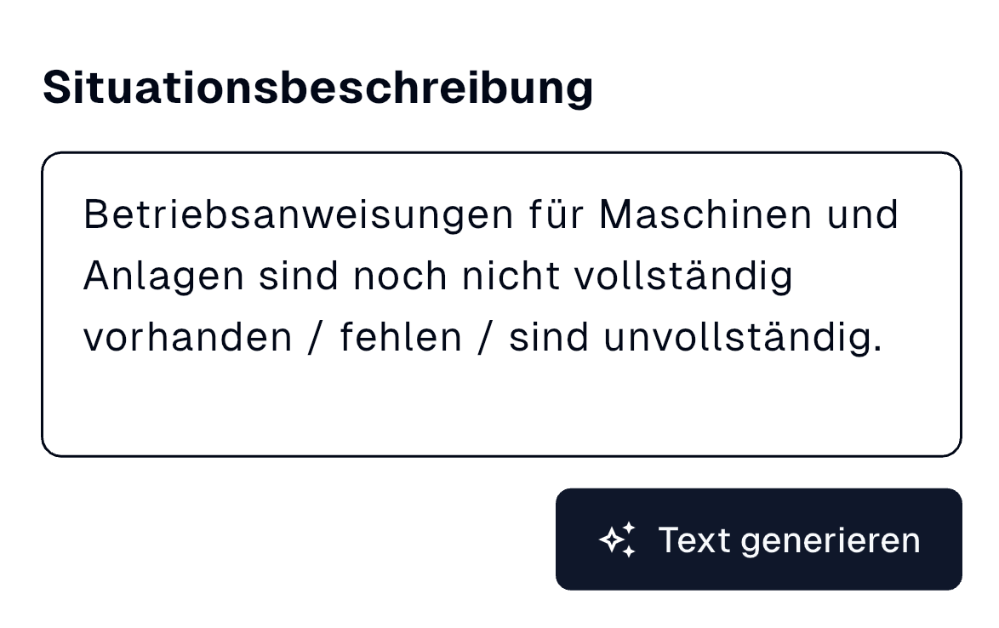Click the Situationsbeschreibung heading
Viewport: 999px width, 628px height.
(x=318, y=86)
